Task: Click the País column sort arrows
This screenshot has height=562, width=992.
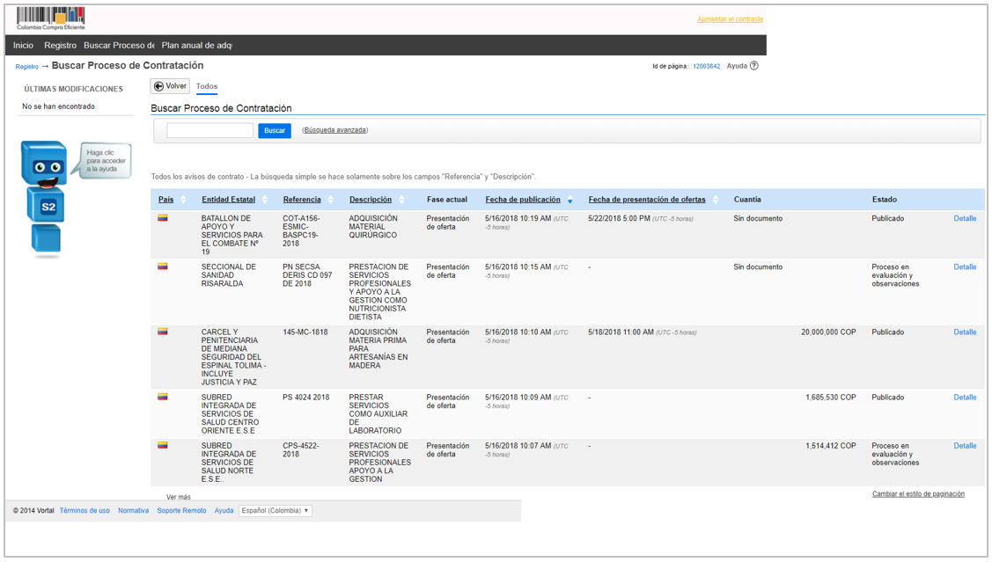Action: click(183, 201)
